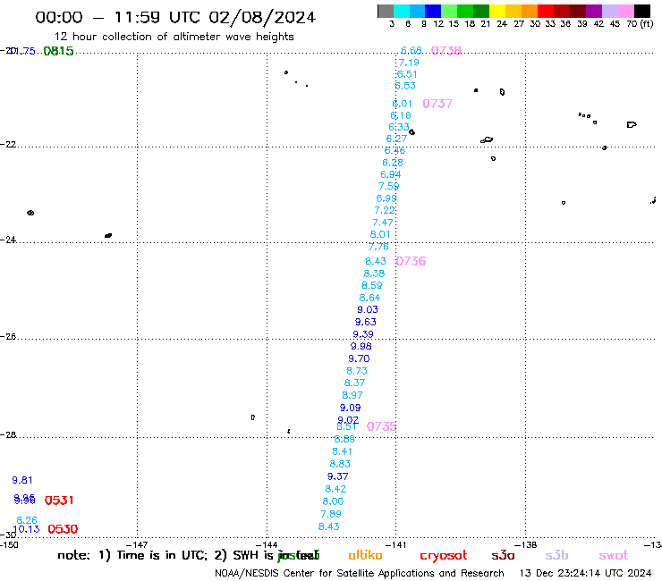Viewport: 662px width, 581px height.
Task: Select the light green legend swatch
Action: tap(449, 11)
